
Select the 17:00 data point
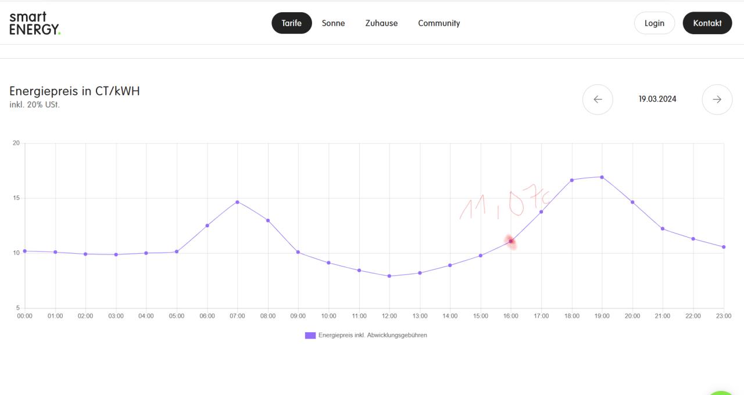[541, 211]
